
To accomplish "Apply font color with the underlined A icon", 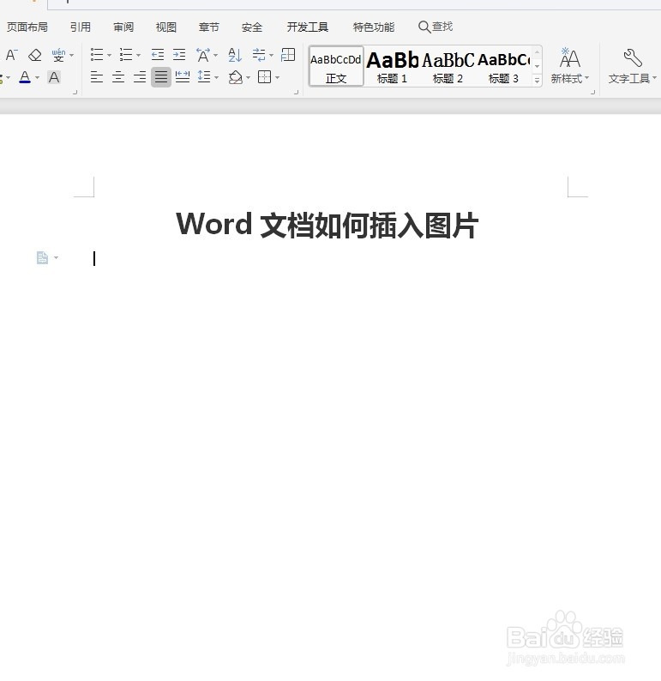I will (x=25, y=77).
